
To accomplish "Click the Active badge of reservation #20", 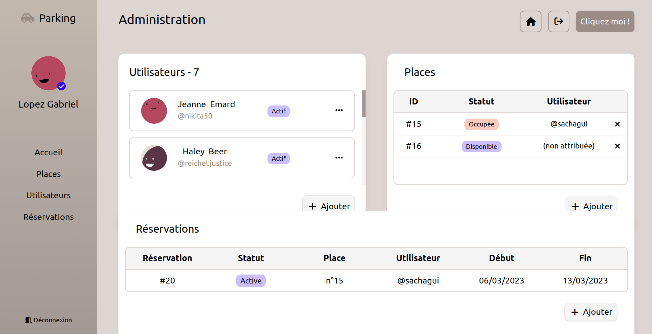I will click(251, 281).
